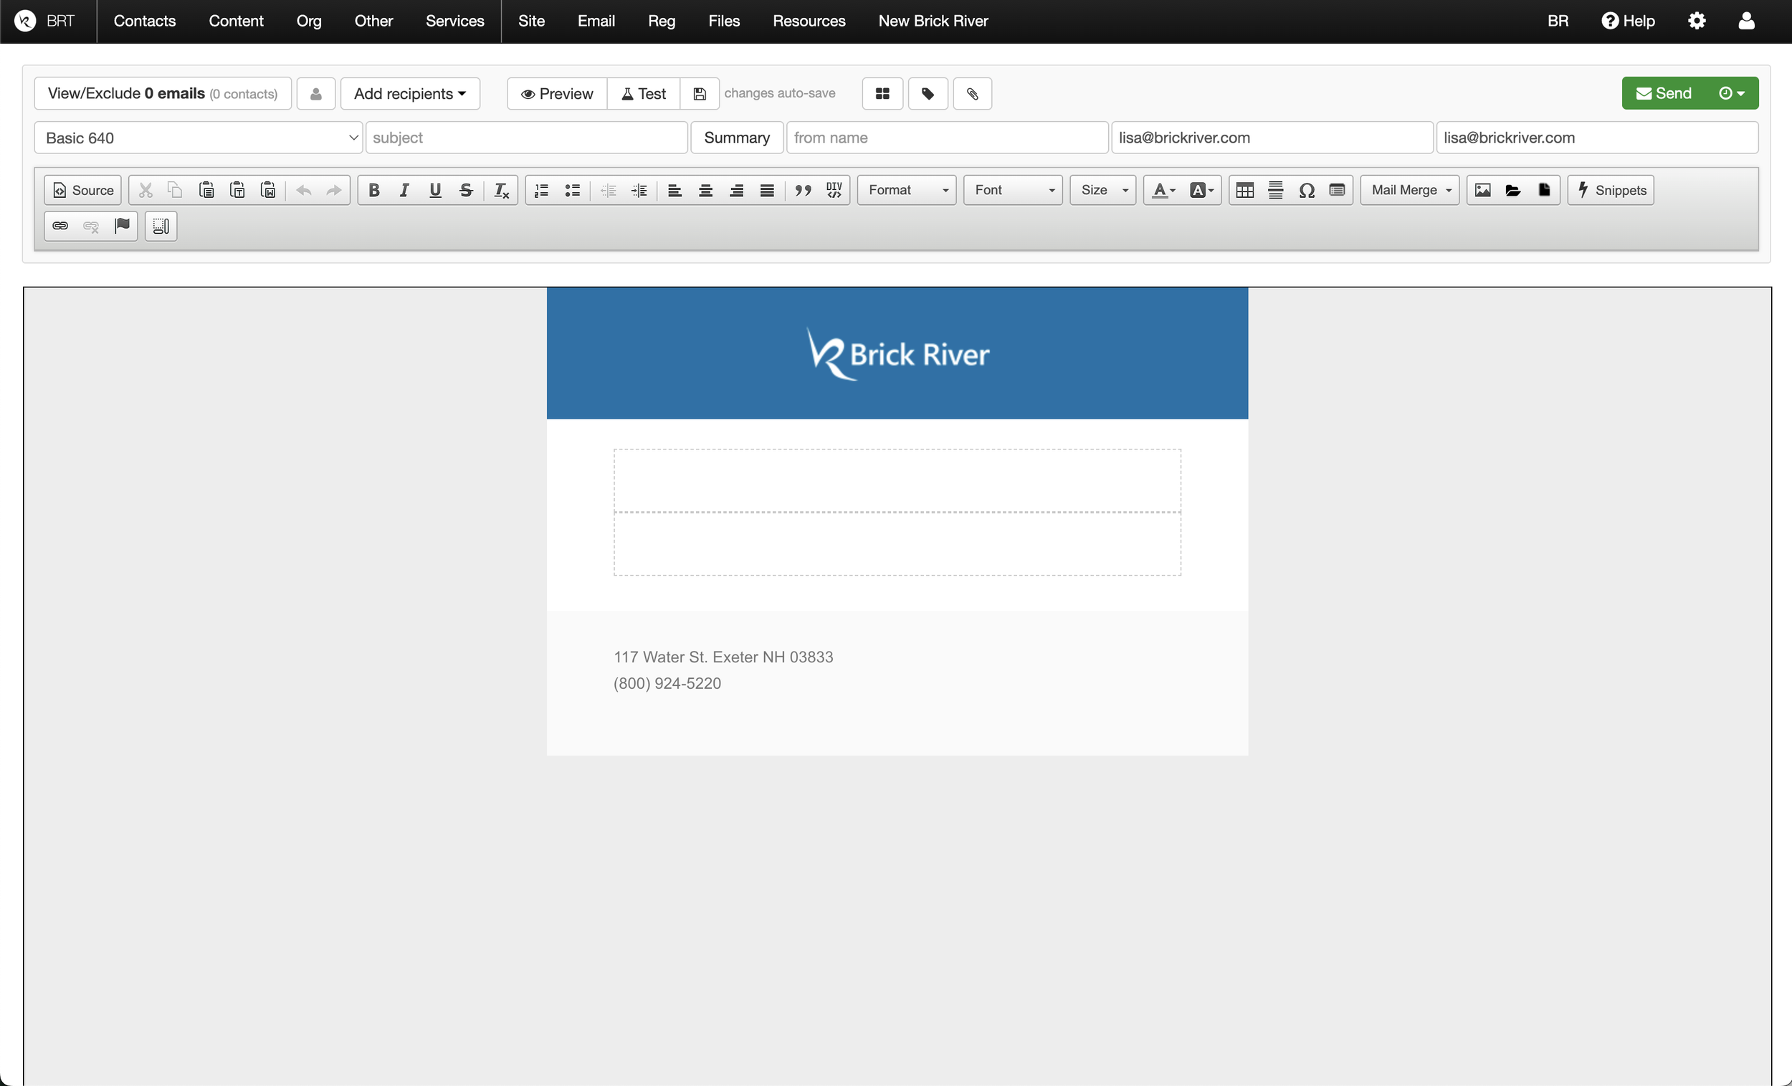Open the Resources menu
Screen dimensions: 1792x1086
coord(809,21)
